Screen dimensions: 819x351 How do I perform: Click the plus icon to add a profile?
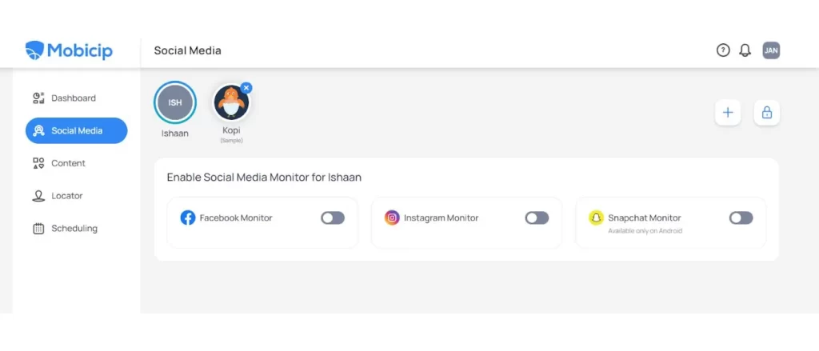728,113
